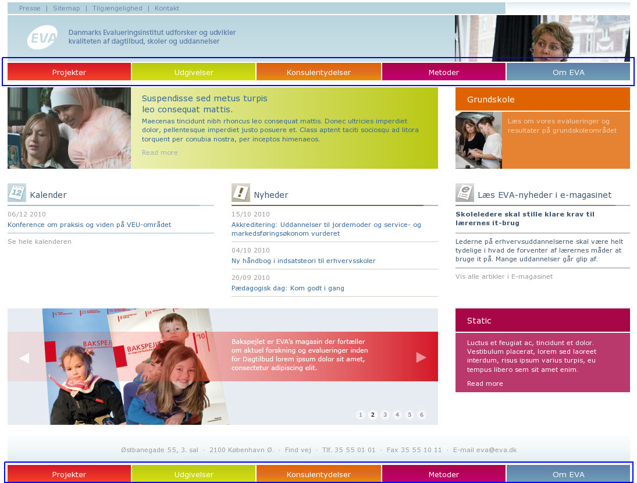Click Read more in the Static box
637x483 pixels.
coord(485,383)
